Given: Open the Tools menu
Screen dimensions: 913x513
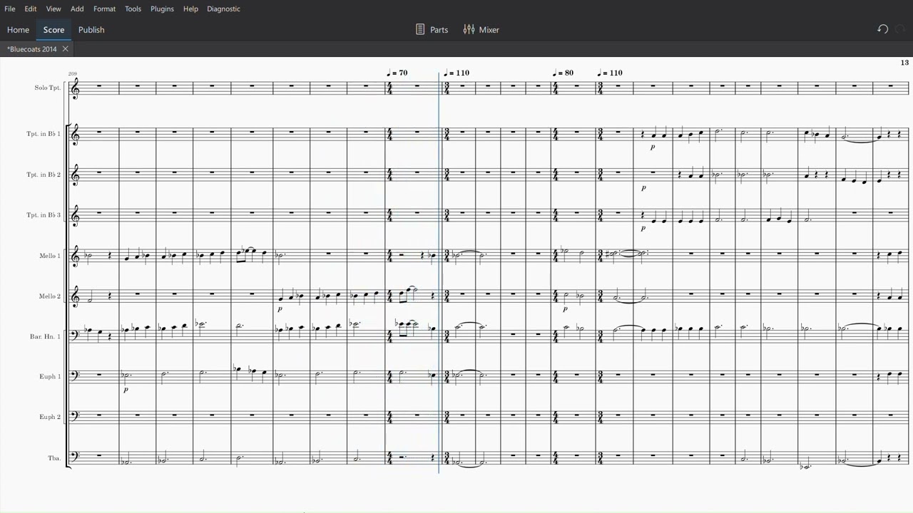Looking at the screenshot, I should [x=133, y=9].
